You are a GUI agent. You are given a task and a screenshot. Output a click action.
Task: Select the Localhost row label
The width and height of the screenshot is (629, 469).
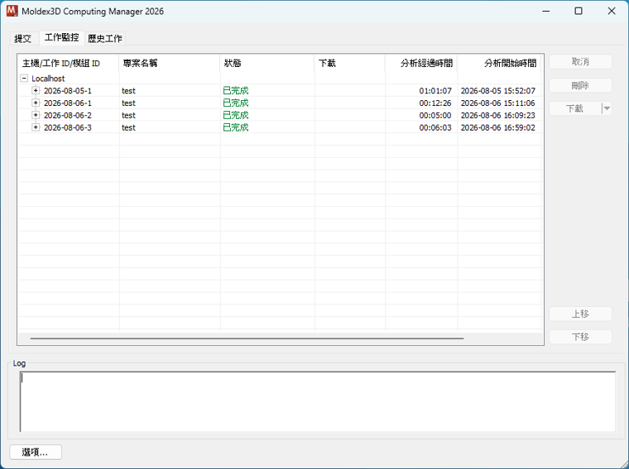pos(48,79)
